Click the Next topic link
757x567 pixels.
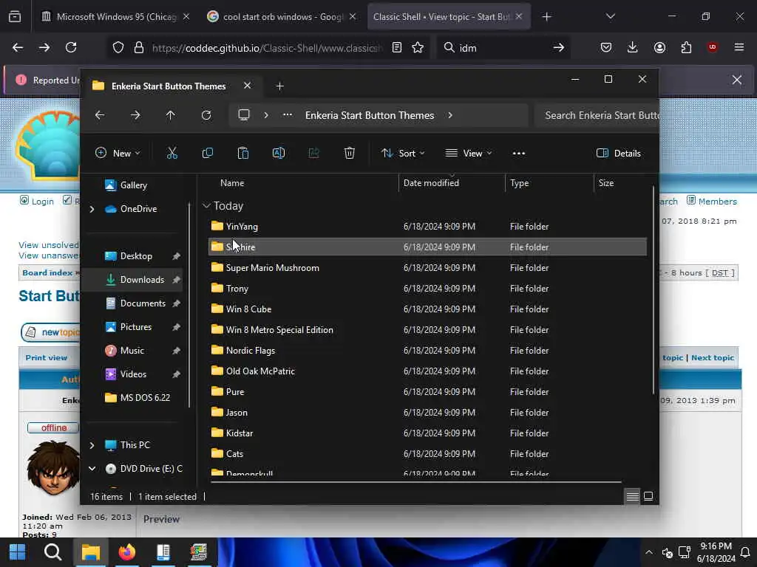point(713,358)
